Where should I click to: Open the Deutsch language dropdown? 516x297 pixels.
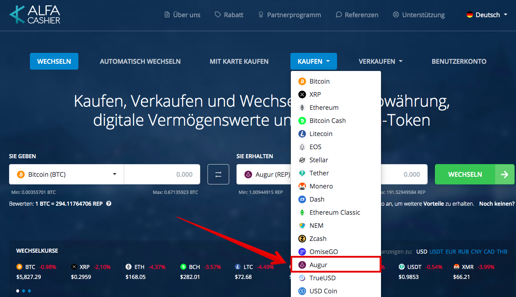click(x=487, y=15)
